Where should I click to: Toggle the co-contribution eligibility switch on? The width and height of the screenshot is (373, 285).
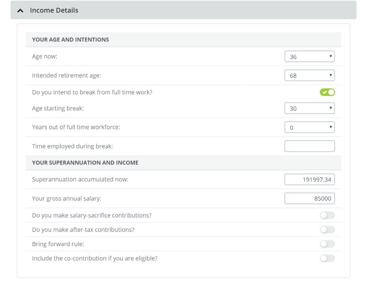[x=327, y=258]
